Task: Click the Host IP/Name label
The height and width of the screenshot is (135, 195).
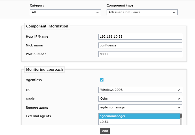Action: (x=37, y=37)
